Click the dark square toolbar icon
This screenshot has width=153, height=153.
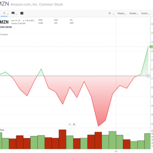coord(22,13)
